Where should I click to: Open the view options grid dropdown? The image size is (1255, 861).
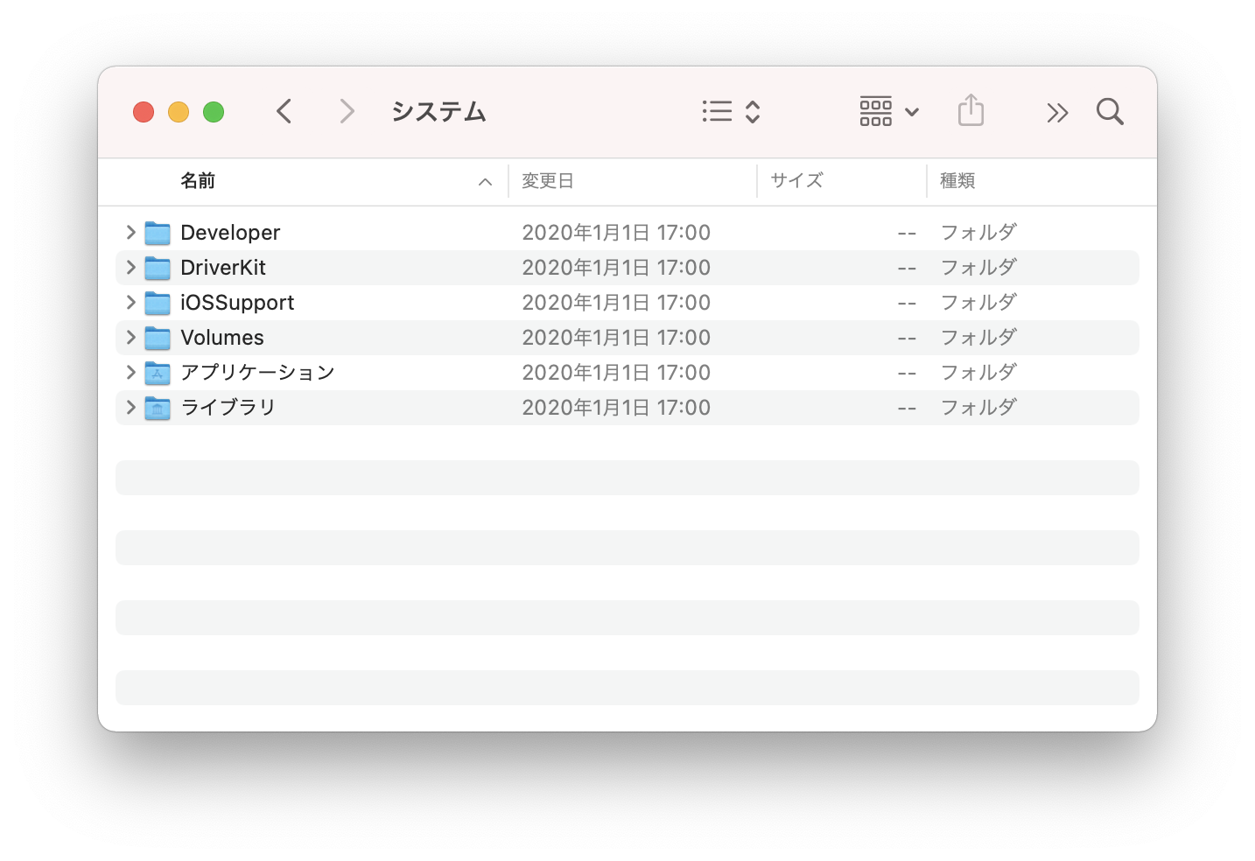click(888, 111)
